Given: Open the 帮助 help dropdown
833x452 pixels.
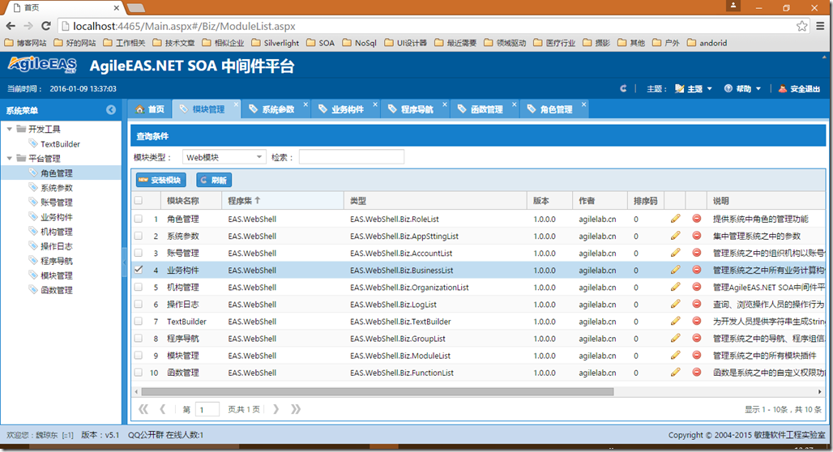Looking at the screenshot, I should point(743,89).
